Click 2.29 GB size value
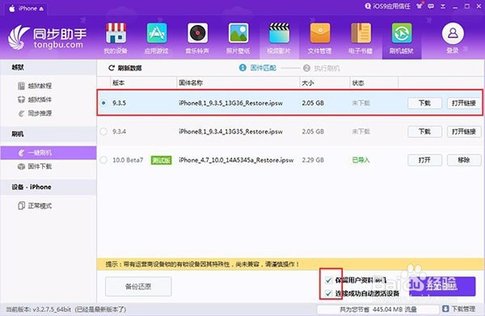 pyautogui.click(x=313, y=160)
